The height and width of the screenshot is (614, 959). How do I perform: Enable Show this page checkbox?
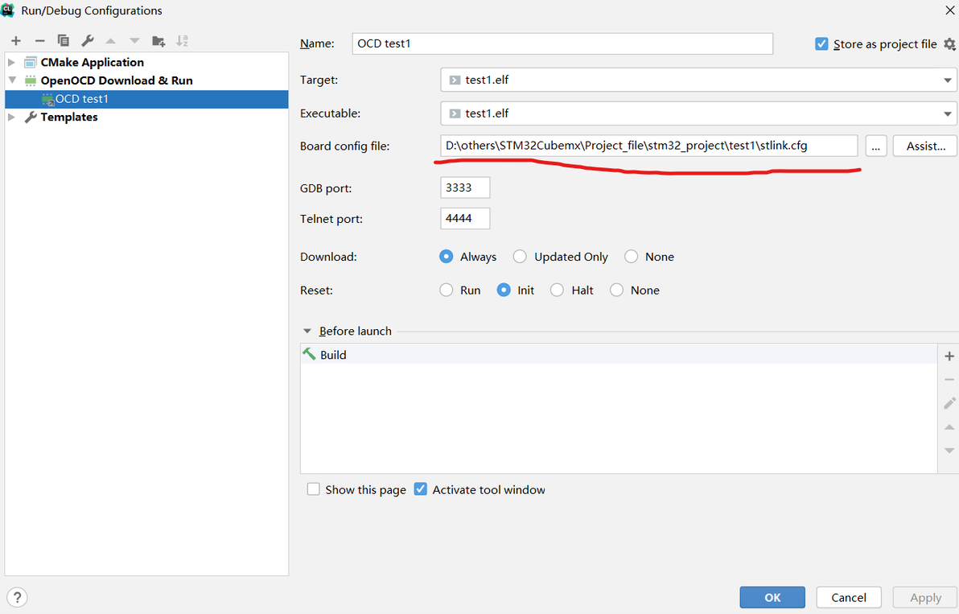[x=314, y=489]
